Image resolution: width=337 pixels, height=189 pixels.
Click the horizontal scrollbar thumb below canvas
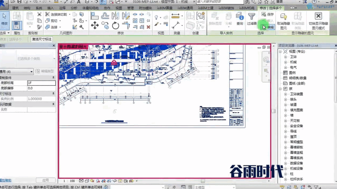click(203, 181)
